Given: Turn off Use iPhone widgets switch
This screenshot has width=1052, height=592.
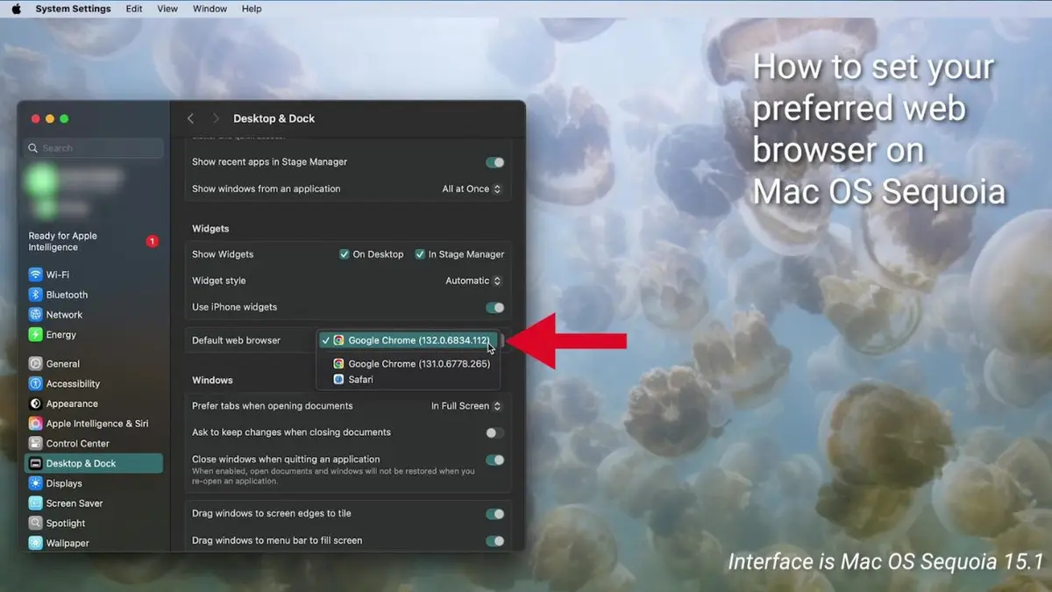Looking at the screenshot, I should click(x=495, y=308).
